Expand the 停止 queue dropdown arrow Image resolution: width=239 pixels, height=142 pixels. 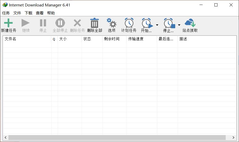click(x=179, y=25)
